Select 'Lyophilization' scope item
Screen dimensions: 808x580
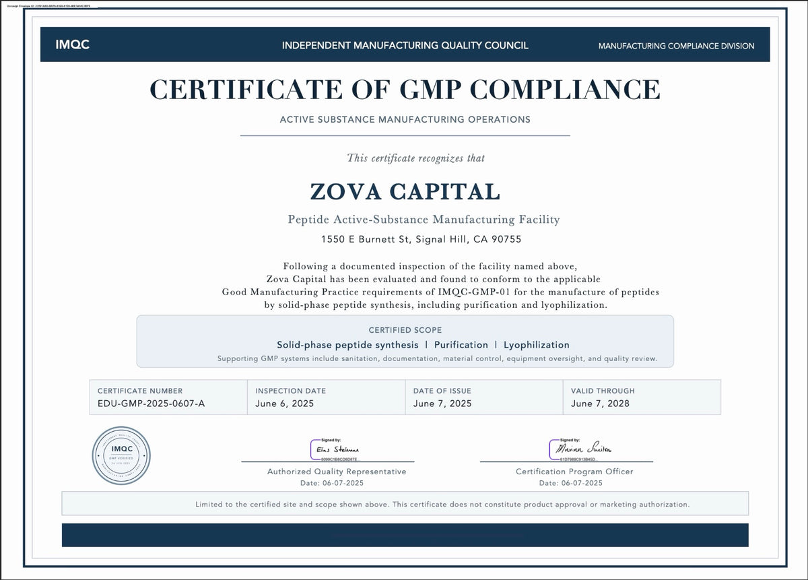pos(536,345)
